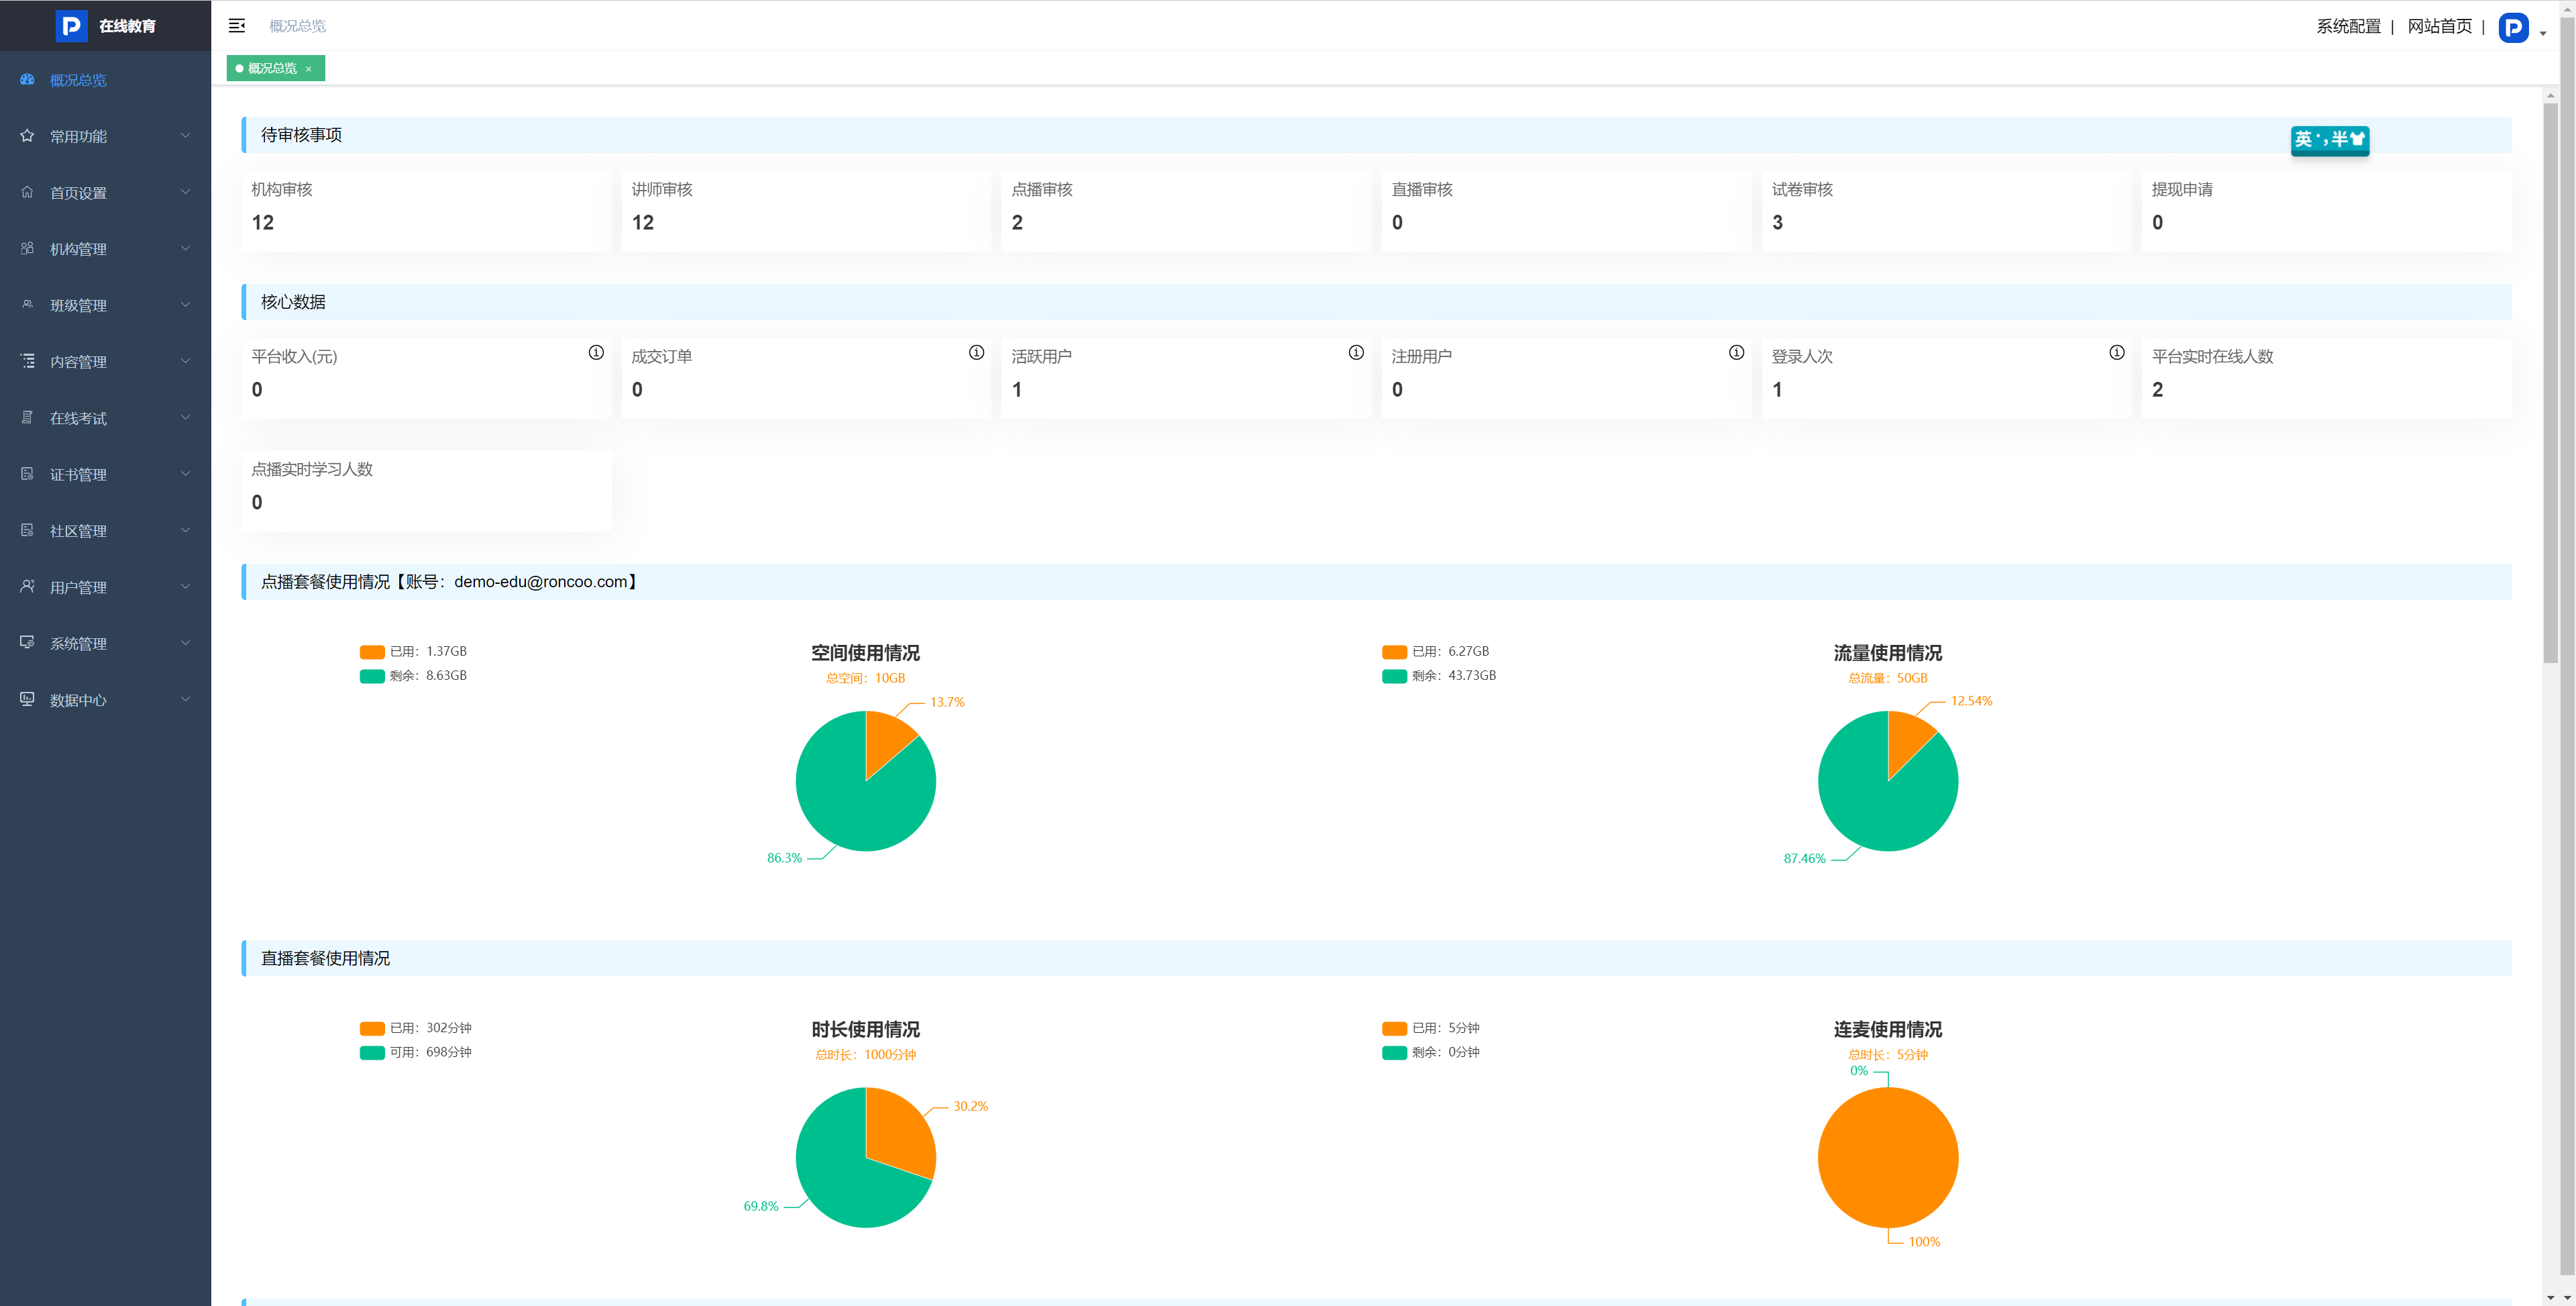Viewport: 2576px width, 1306px height.
Task: Toggle 已用: 302分钟 legend item
Action: [416, 1027]
